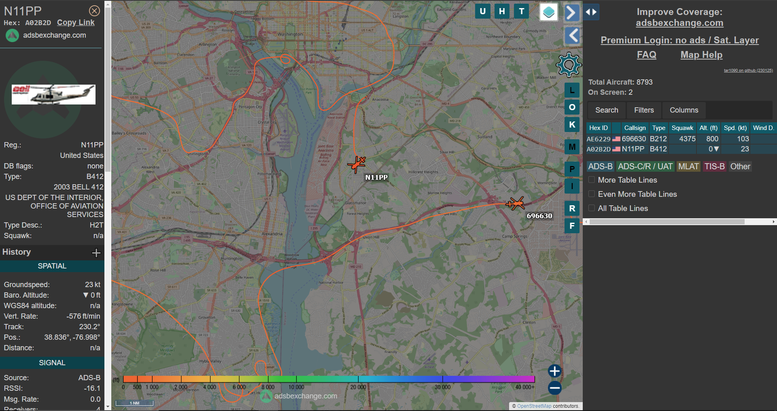Open the Columns tab
Image resolution: width=777 pixels, height=411 pixels.
click(684, 110)
